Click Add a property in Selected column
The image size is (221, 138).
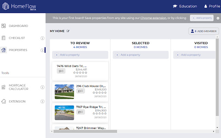click(x=140, y=55)
